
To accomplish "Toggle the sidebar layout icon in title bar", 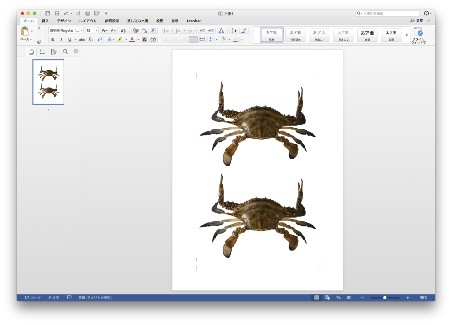I will (48, 14).
